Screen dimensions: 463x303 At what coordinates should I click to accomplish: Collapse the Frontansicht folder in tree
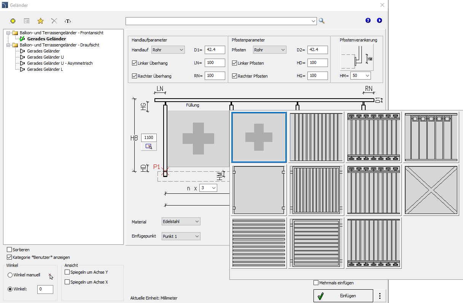[x=8, y=33]
